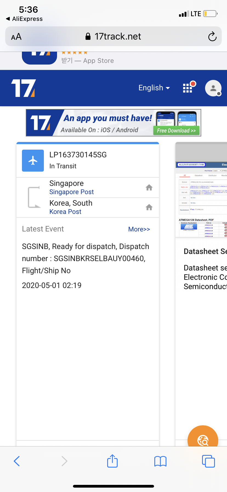The width and height of the screenshot is (227, 492).
Task: Open the user account avatar
Action: pos(213,88)
